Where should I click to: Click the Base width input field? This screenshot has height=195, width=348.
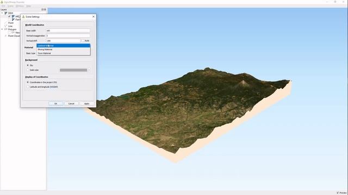coord(68,30)
